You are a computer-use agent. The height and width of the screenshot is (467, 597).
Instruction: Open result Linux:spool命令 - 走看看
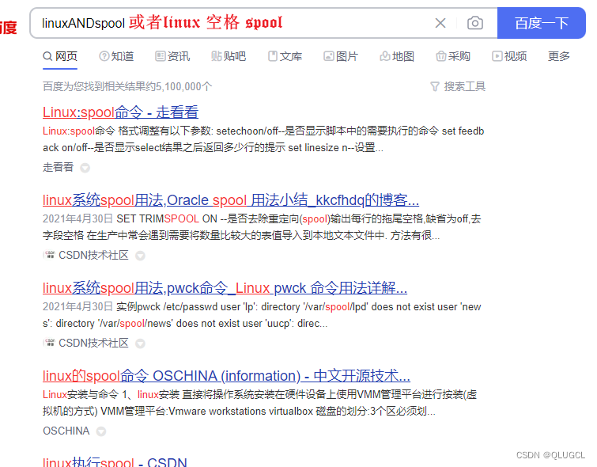(x=120, y=112)
